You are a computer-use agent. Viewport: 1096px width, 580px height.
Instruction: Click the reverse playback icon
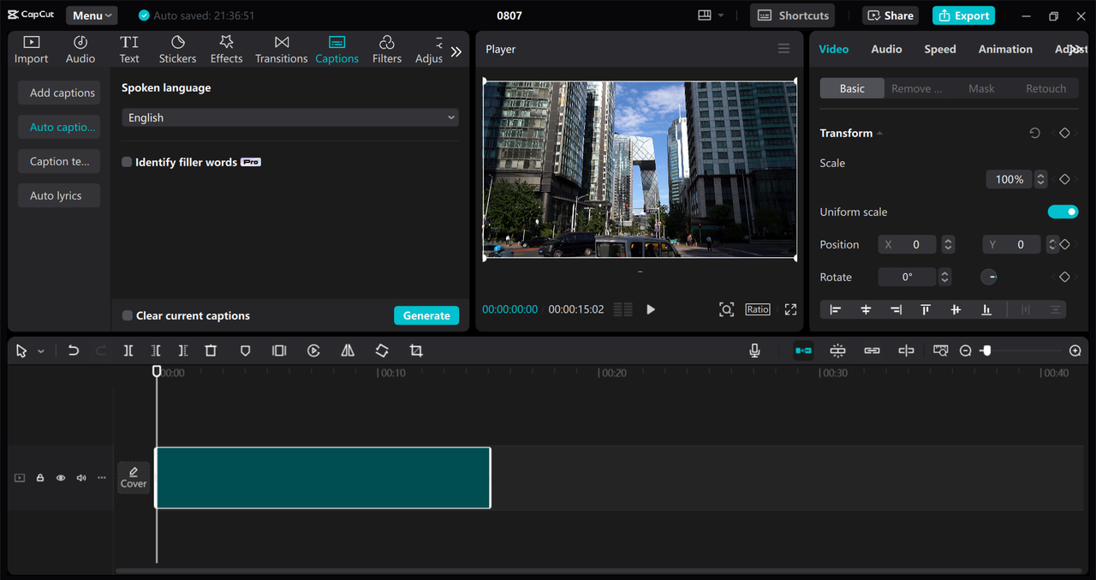click(x=313, y=350)
